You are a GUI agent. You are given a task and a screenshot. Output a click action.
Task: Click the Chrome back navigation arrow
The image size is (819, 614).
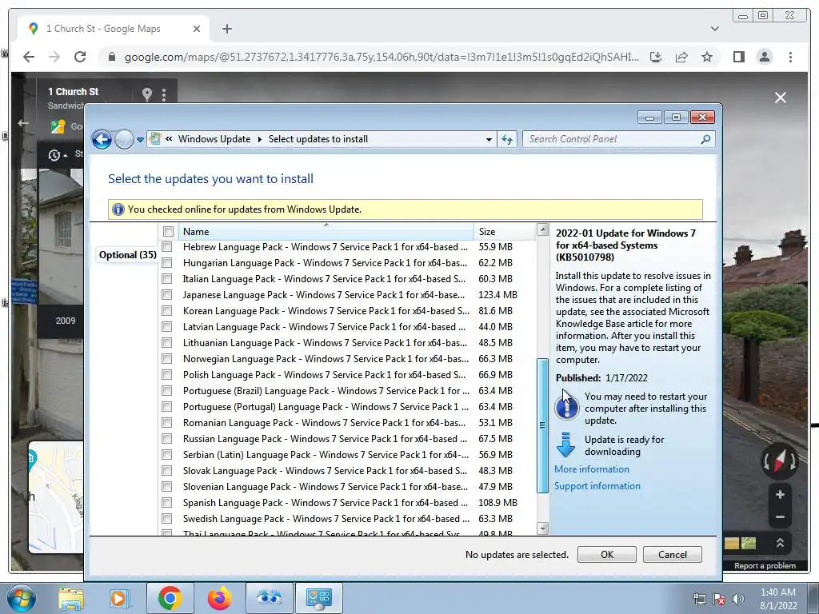(29, 57)
